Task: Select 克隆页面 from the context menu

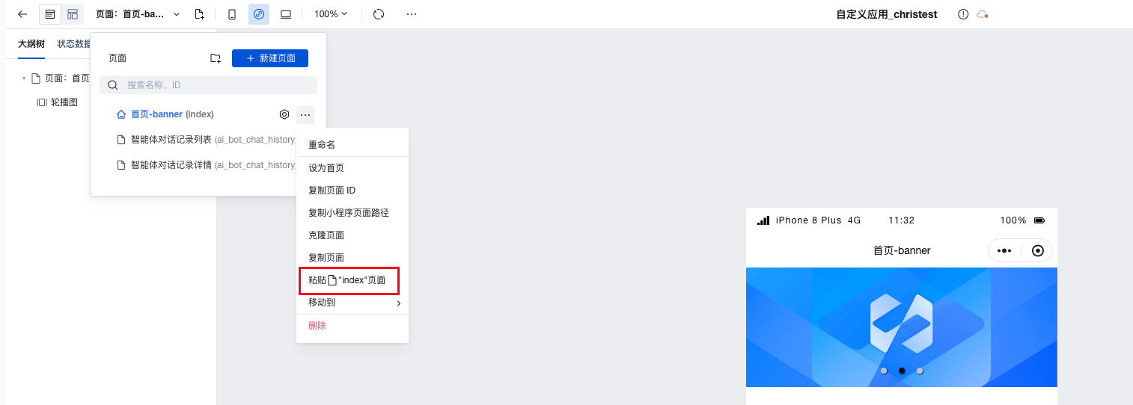Action: pos(326,235)
